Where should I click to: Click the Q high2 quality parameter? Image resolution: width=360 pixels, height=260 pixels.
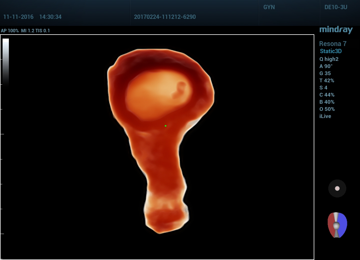tap(329, 59)
